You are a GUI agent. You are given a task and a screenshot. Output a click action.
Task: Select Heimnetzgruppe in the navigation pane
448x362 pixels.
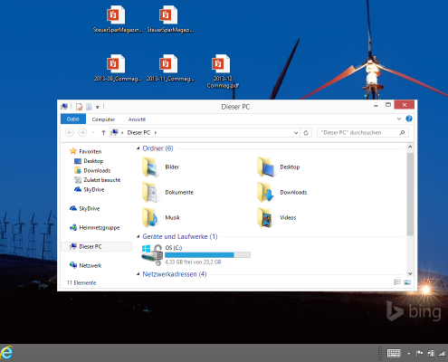[94, 228]
